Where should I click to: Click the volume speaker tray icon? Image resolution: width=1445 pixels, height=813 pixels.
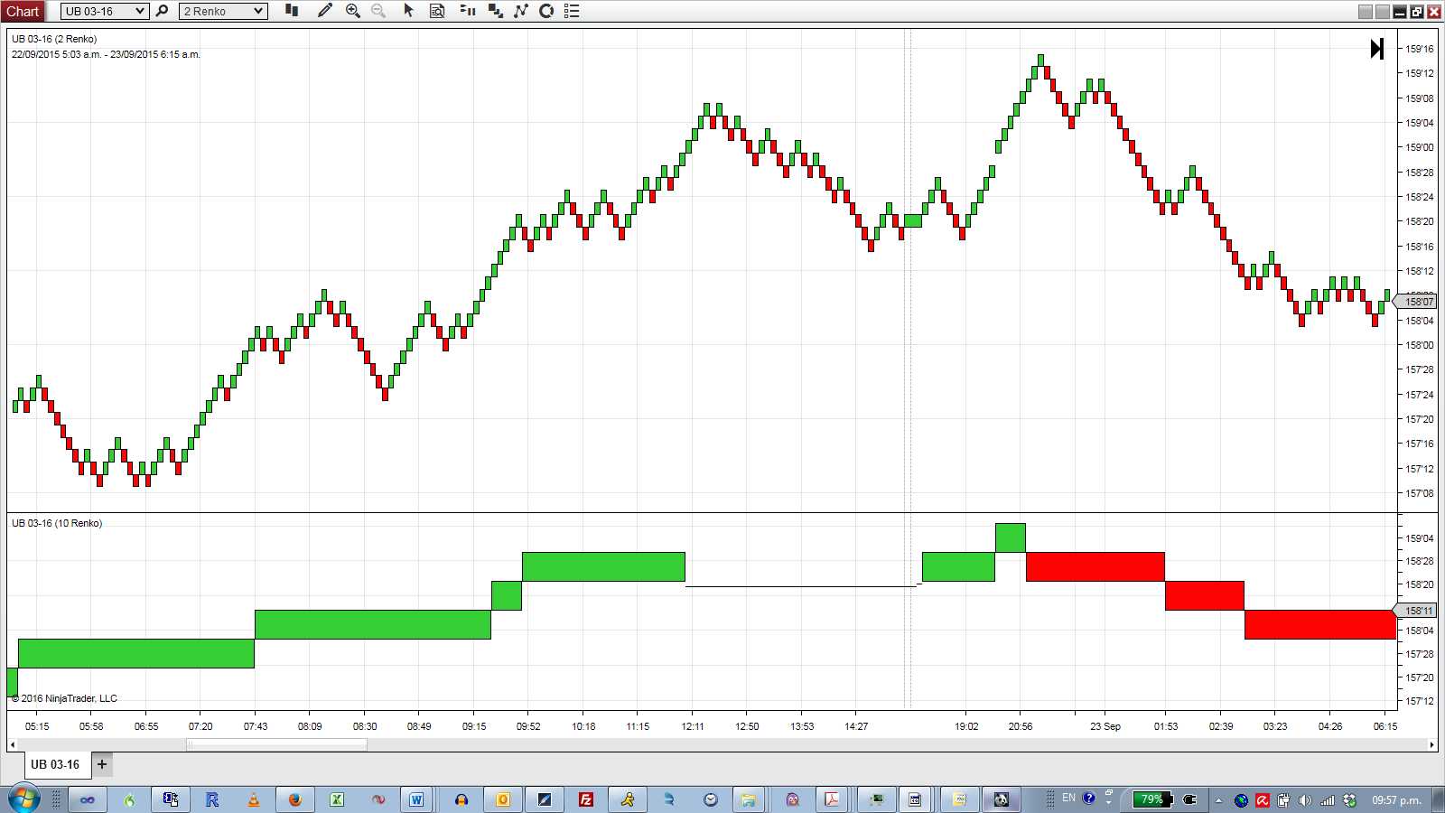[x=1305, y=800]
